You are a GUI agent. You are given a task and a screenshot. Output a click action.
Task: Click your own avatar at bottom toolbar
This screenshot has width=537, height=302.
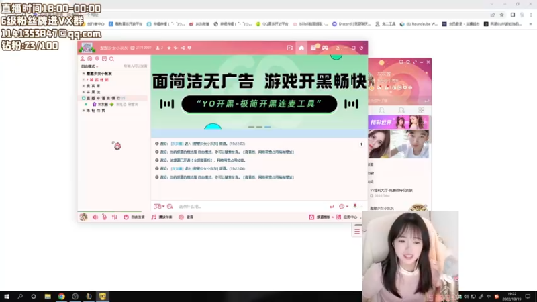pyautogui.click(x=83, y=217)
